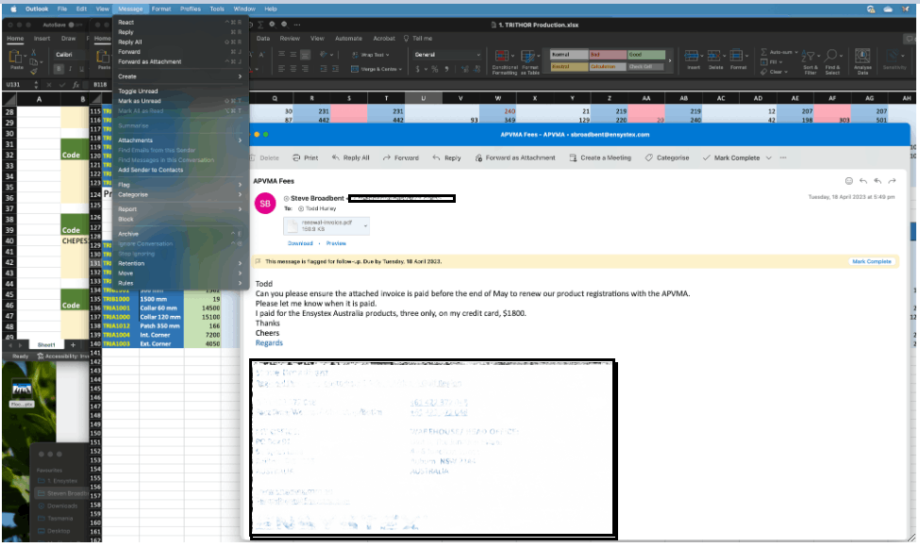Select Add Sender to Contacts
The width and height of the screenshot is (920, 547).
pos(179,170)
